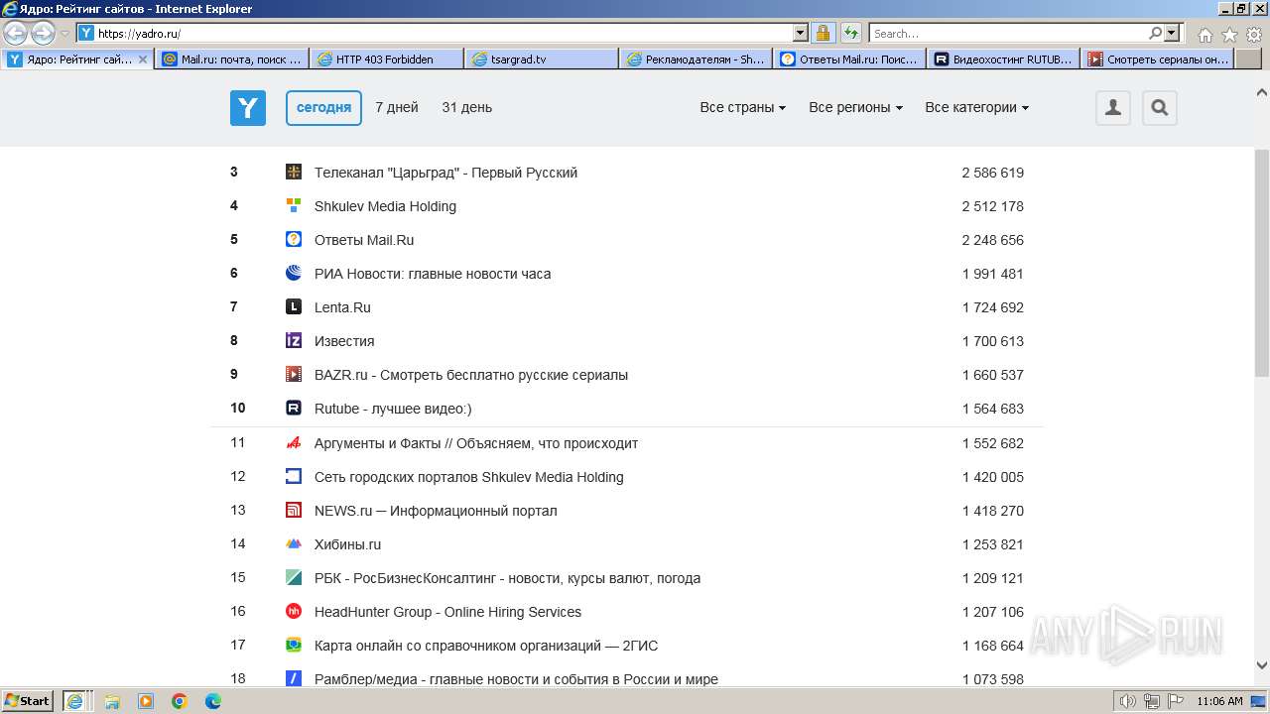Click the Rutube favicon in row 10
The height and width of the screenshot is (714, 1270).
pyautogui.click(x=294, y=408)
